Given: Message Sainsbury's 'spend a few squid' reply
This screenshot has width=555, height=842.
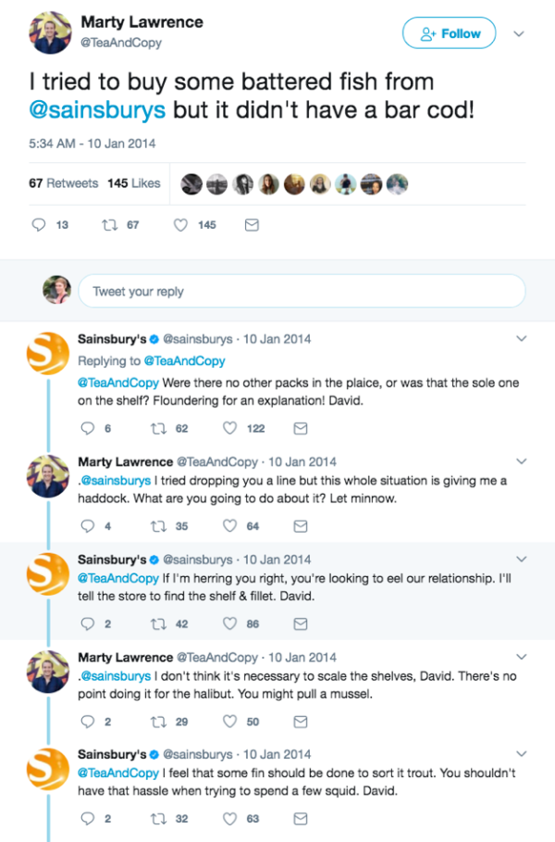Looking at the screenshot, I should (300, 818).
